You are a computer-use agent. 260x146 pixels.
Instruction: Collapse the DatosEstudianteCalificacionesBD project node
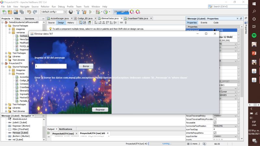3,22
